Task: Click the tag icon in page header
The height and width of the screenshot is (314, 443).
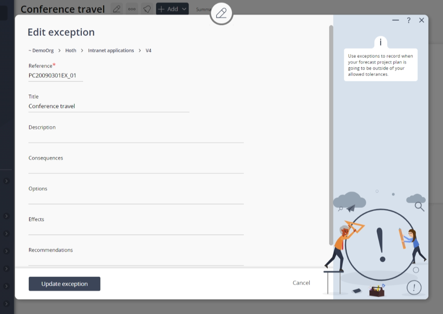Action: pyautogui.click(x=147, y=9)
